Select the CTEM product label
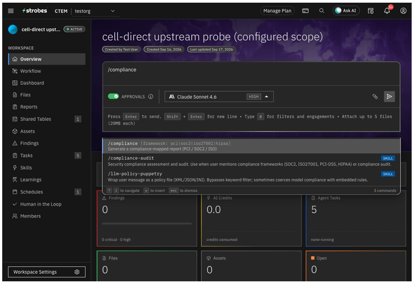413x284 pixels. 61,11
